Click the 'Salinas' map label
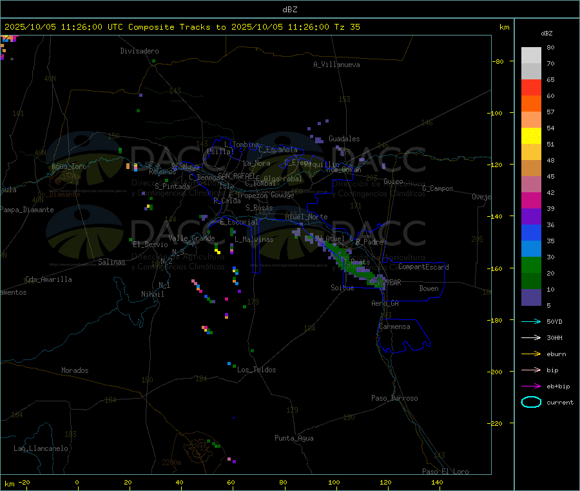 coord(111,262)
